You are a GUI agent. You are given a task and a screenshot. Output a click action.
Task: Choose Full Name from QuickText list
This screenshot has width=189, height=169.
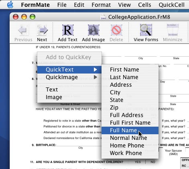[x=130, y=130]
